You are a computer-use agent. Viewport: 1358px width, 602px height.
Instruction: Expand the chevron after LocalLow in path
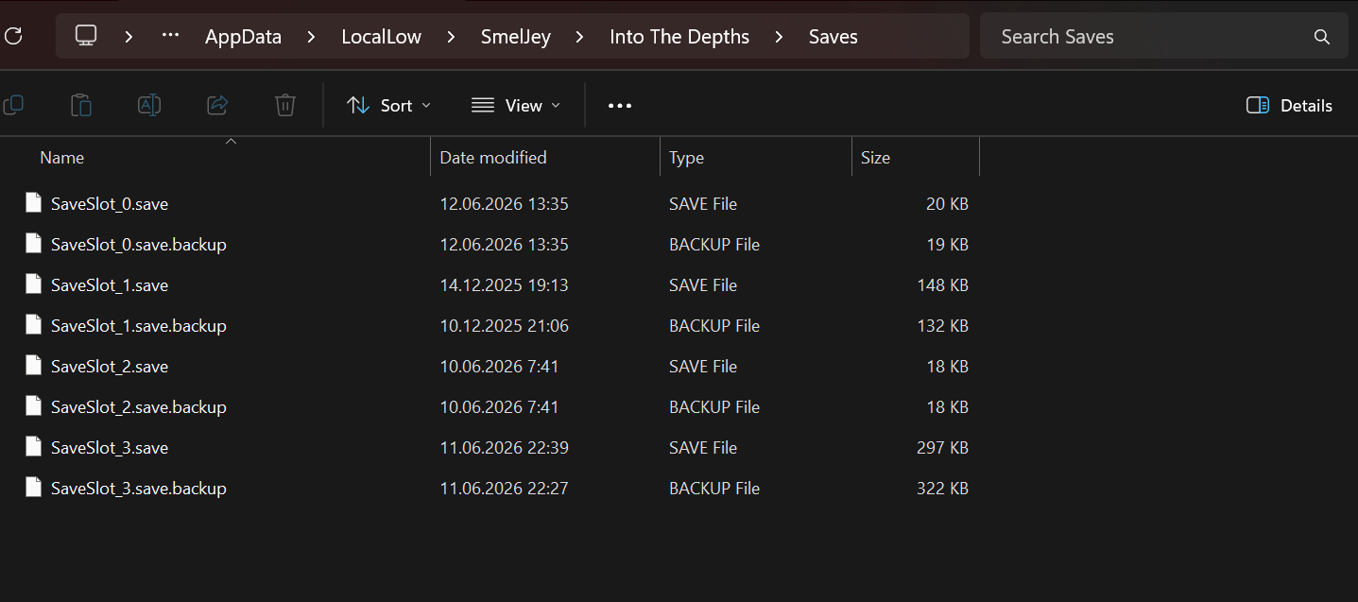pyautogui.click(x=451, y=37)
